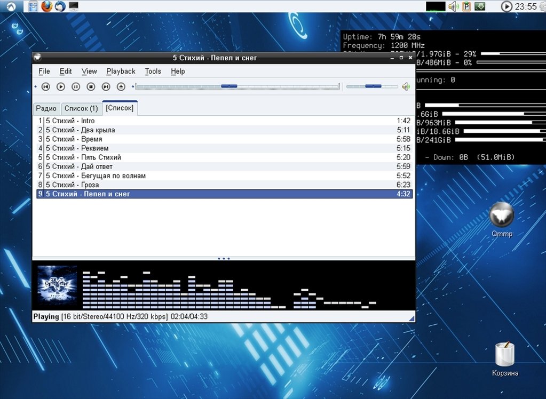Select track 5 Стихий - Пять Стихий
546x399 pixels.
click(x=225, y=157)
